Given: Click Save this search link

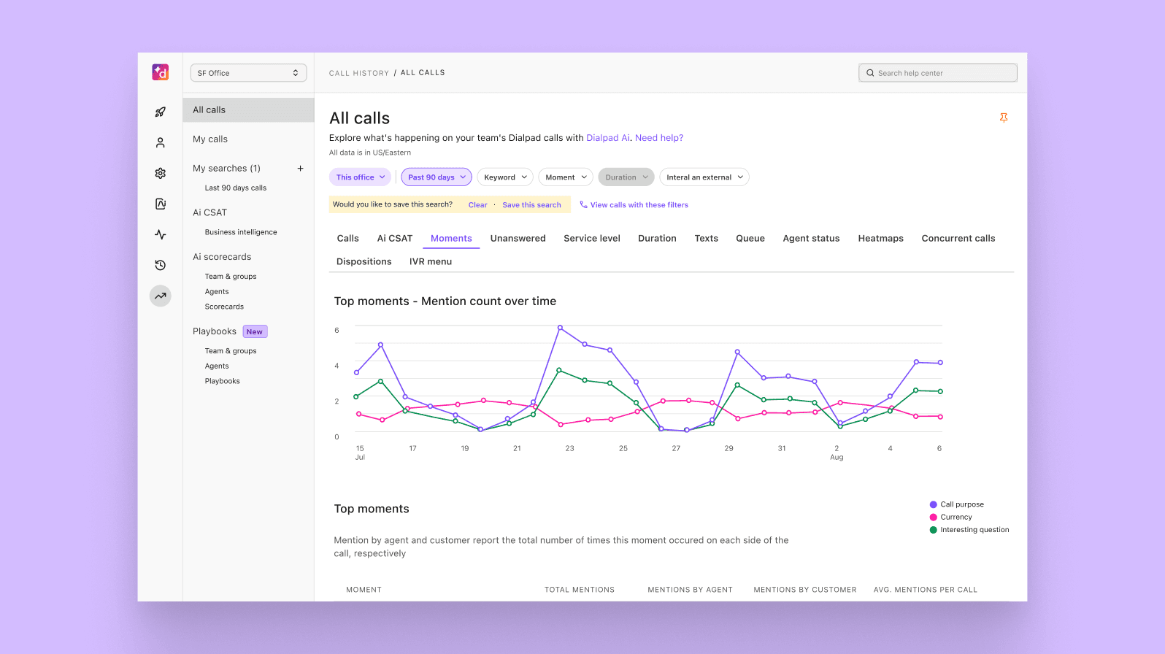Looking at the screenshot, I should 531,205.
